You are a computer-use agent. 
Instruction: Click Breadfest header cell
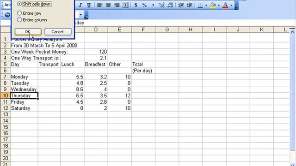(96, 65)
